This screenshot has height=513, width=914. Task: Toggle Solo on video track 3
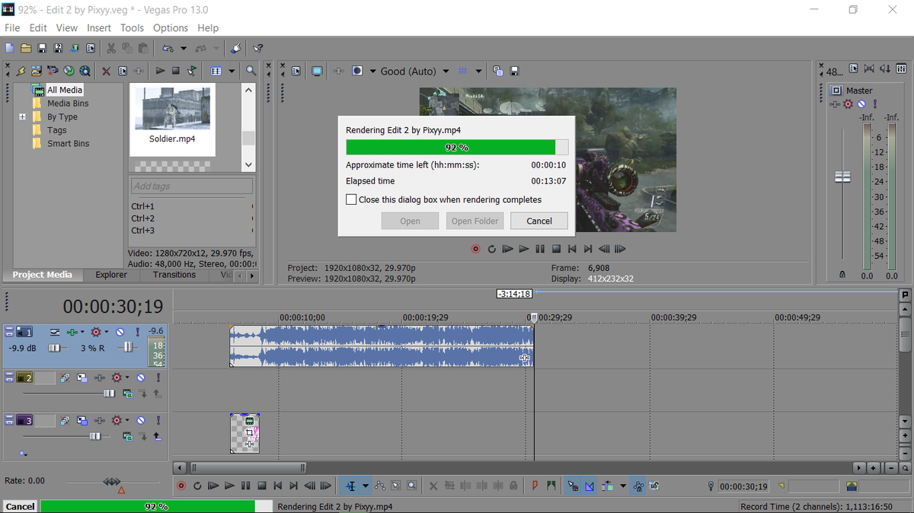tap(158, 420)
